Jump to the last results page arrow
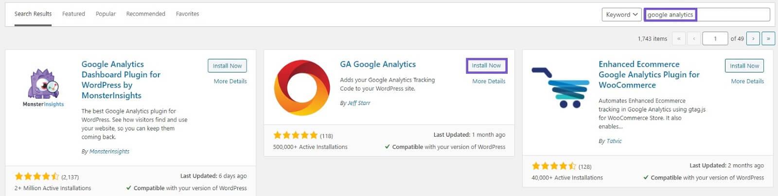Image resolution: width=778 pixels, height=196 pixels. pos(768,38)
